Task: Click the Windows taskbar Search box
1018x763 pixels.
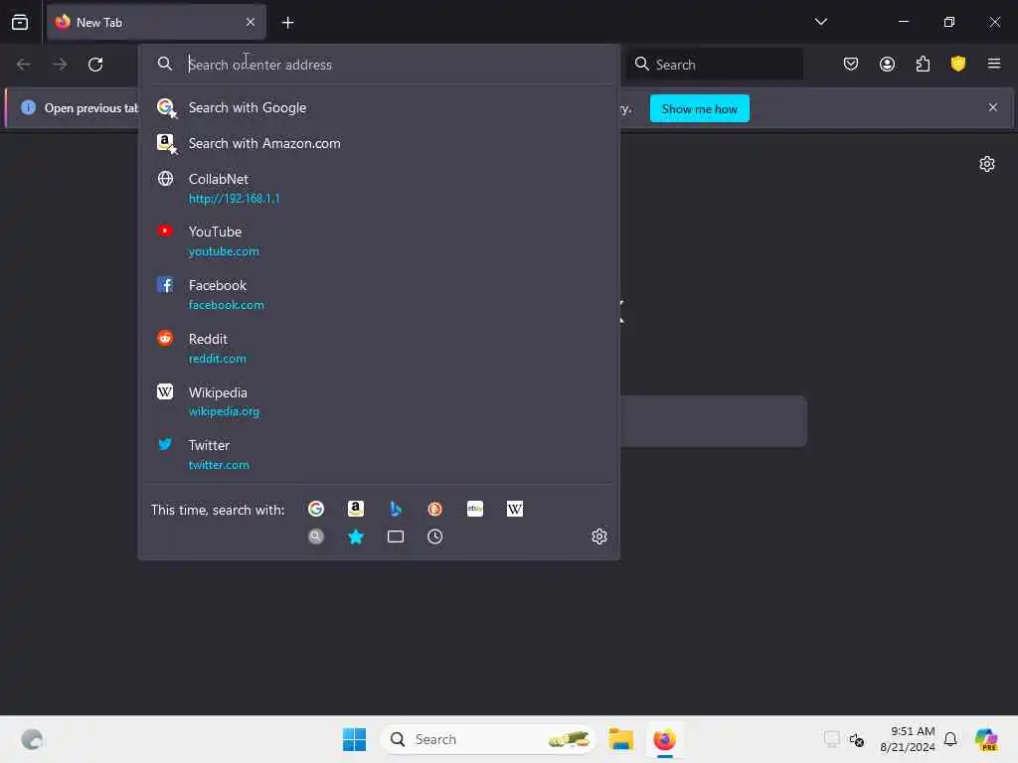Action: [488, 739]
